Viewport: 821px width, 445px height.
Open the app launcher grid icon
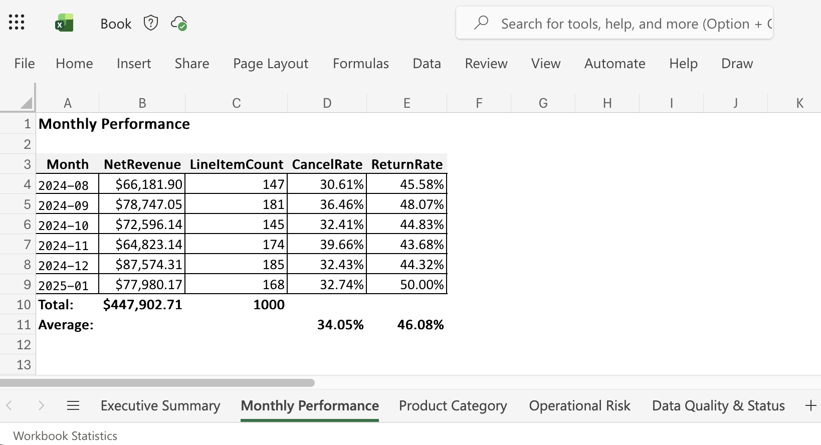(x=17, y=22)
